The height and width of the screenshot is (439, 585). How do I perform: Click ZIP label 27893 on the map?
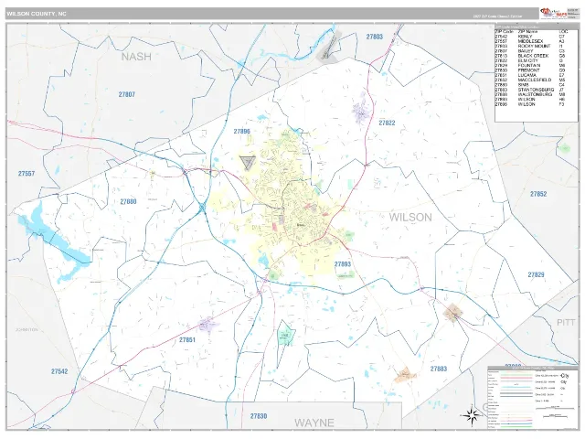(343, 264)
